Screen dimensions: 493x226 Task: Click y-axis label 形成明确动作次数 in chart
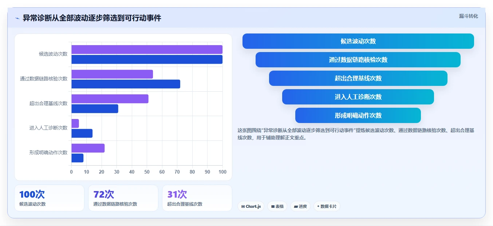point(48,152)
